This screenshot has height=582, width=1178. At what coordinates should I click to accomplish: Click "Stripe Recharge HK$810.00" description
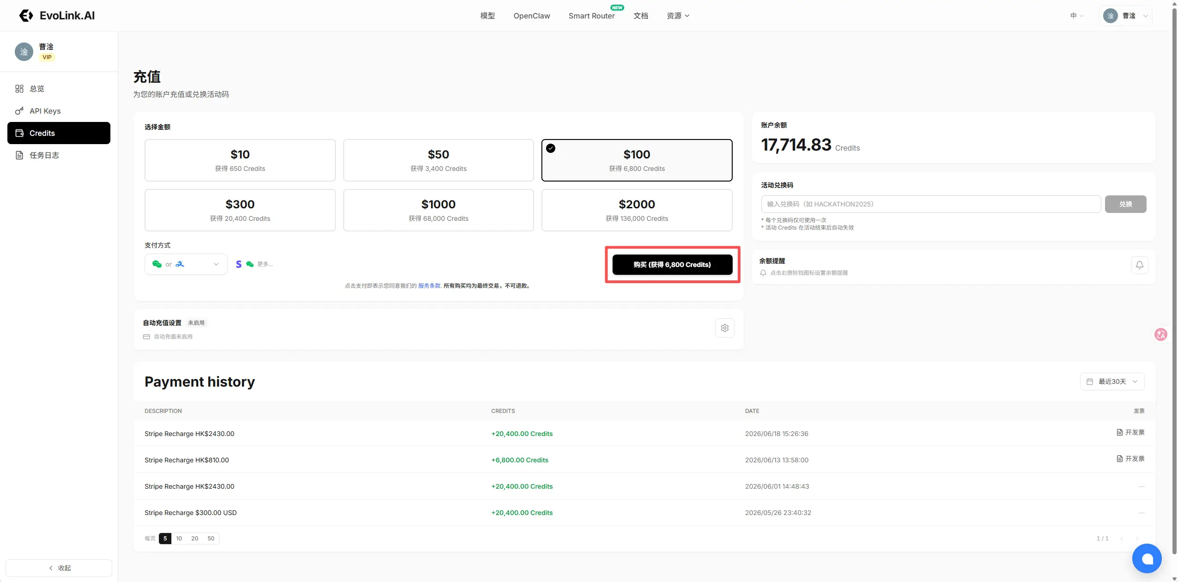tap(187, 460)
